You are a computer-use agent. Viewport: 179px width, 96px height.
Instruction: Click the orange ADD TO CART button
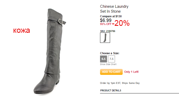click(x=111, y=72)
